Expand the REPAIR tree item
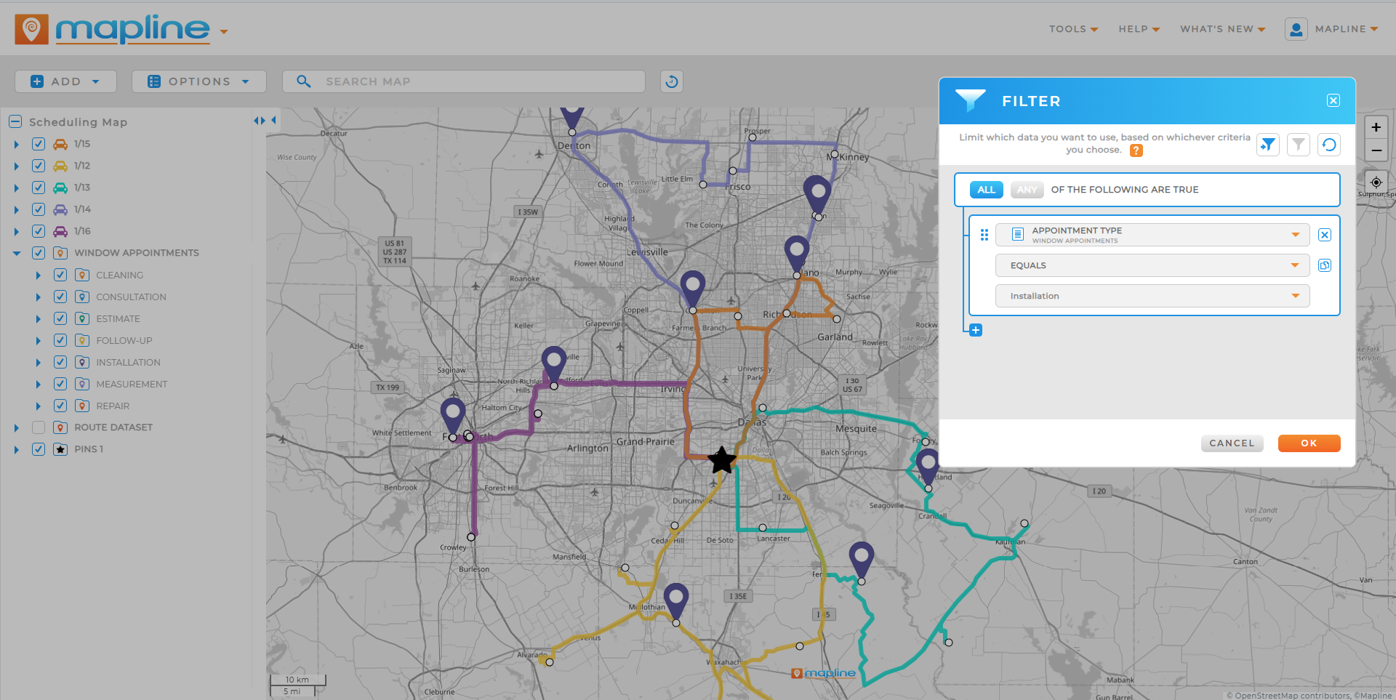The height and width of the screenshot is (700, 1396). pos(38,406)
